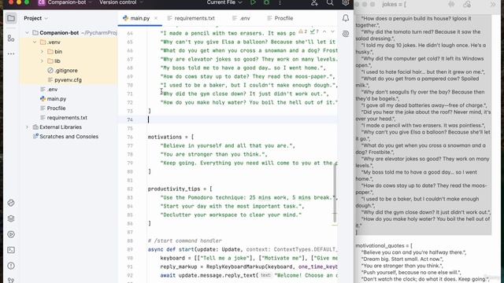Collapse the Companion-bot root folder
504x283 pixels.
click(27, 33)
